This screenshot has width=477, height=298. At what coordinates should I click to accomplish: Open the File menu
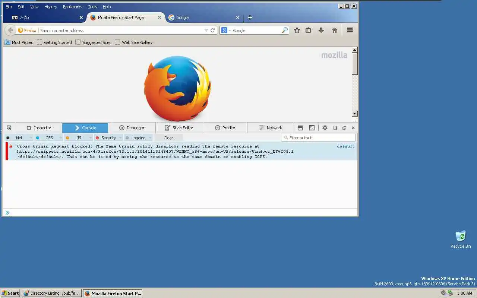9,7
